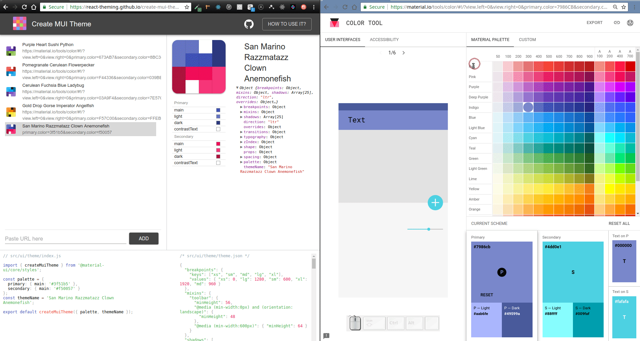Click the next arrow beside the 1/6 pager
The height and width of the screenshot is (341, 640).
(403, 52)
